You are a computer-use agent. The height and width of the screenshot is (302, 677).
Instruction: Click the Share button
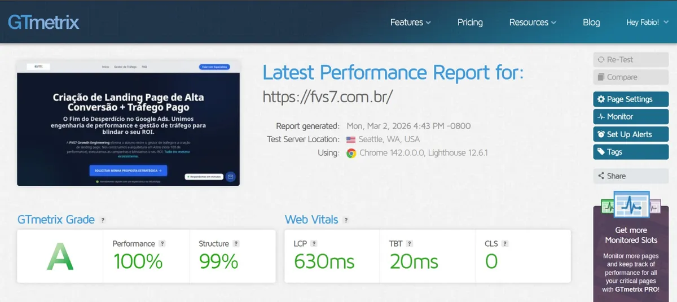[631, 176]
